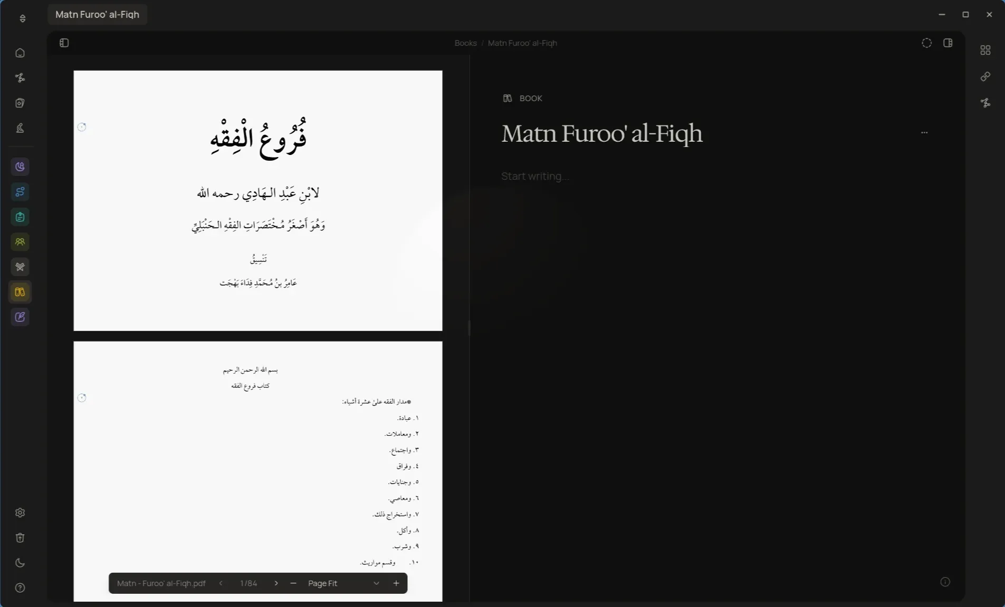Zoom in the PDF with the plus button

pyautogui.click(x=396, y=583)
